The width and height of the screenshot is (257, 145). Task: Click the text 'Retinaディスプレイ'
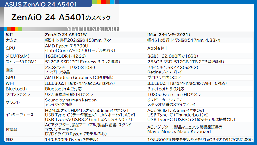(x=165, y=72)
